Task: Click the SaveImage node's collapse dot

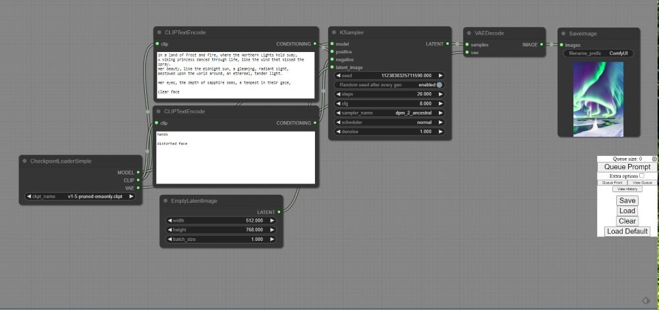Action: (x=564, y=33)
